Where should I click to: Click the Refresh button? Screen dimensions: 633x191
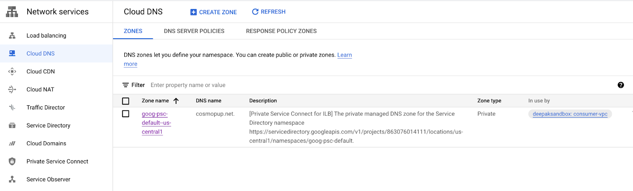269,12
